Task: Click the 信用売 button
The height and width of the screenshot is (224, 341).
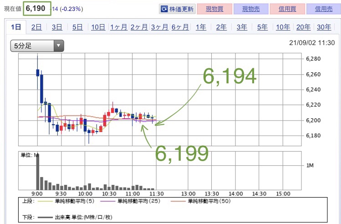Action: 324,9
